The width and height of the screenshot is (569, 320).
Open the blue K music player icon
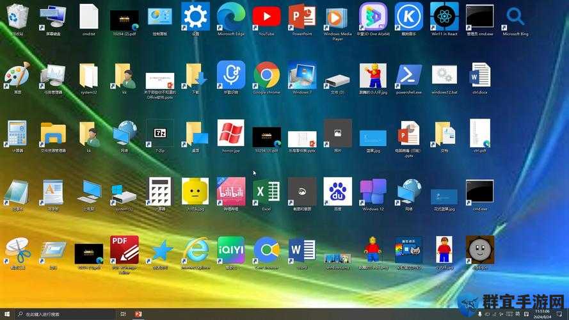coord(408,17)
